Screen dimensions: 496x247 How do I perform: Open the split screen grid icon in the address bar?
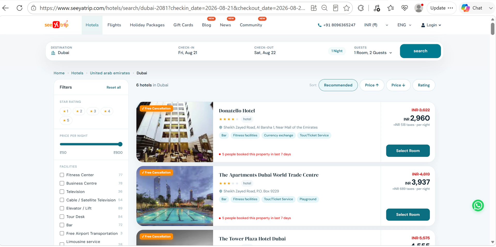click(x=314, y=8)
